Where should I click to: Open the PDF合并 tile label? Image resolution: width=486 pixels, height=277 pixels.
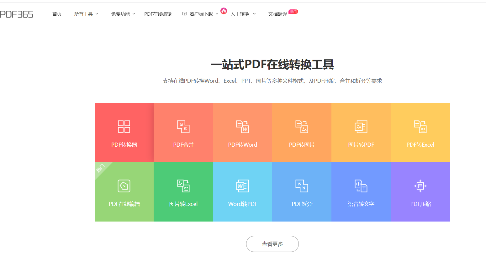183,145
